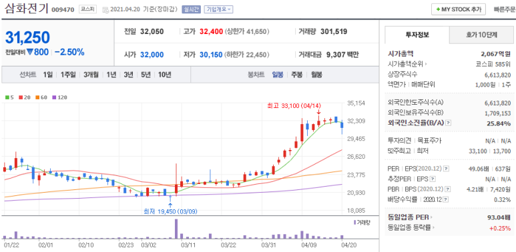Click the 거래대금 value 9,307 백만
Screen dimensions: 516x252
coord(342,55)
